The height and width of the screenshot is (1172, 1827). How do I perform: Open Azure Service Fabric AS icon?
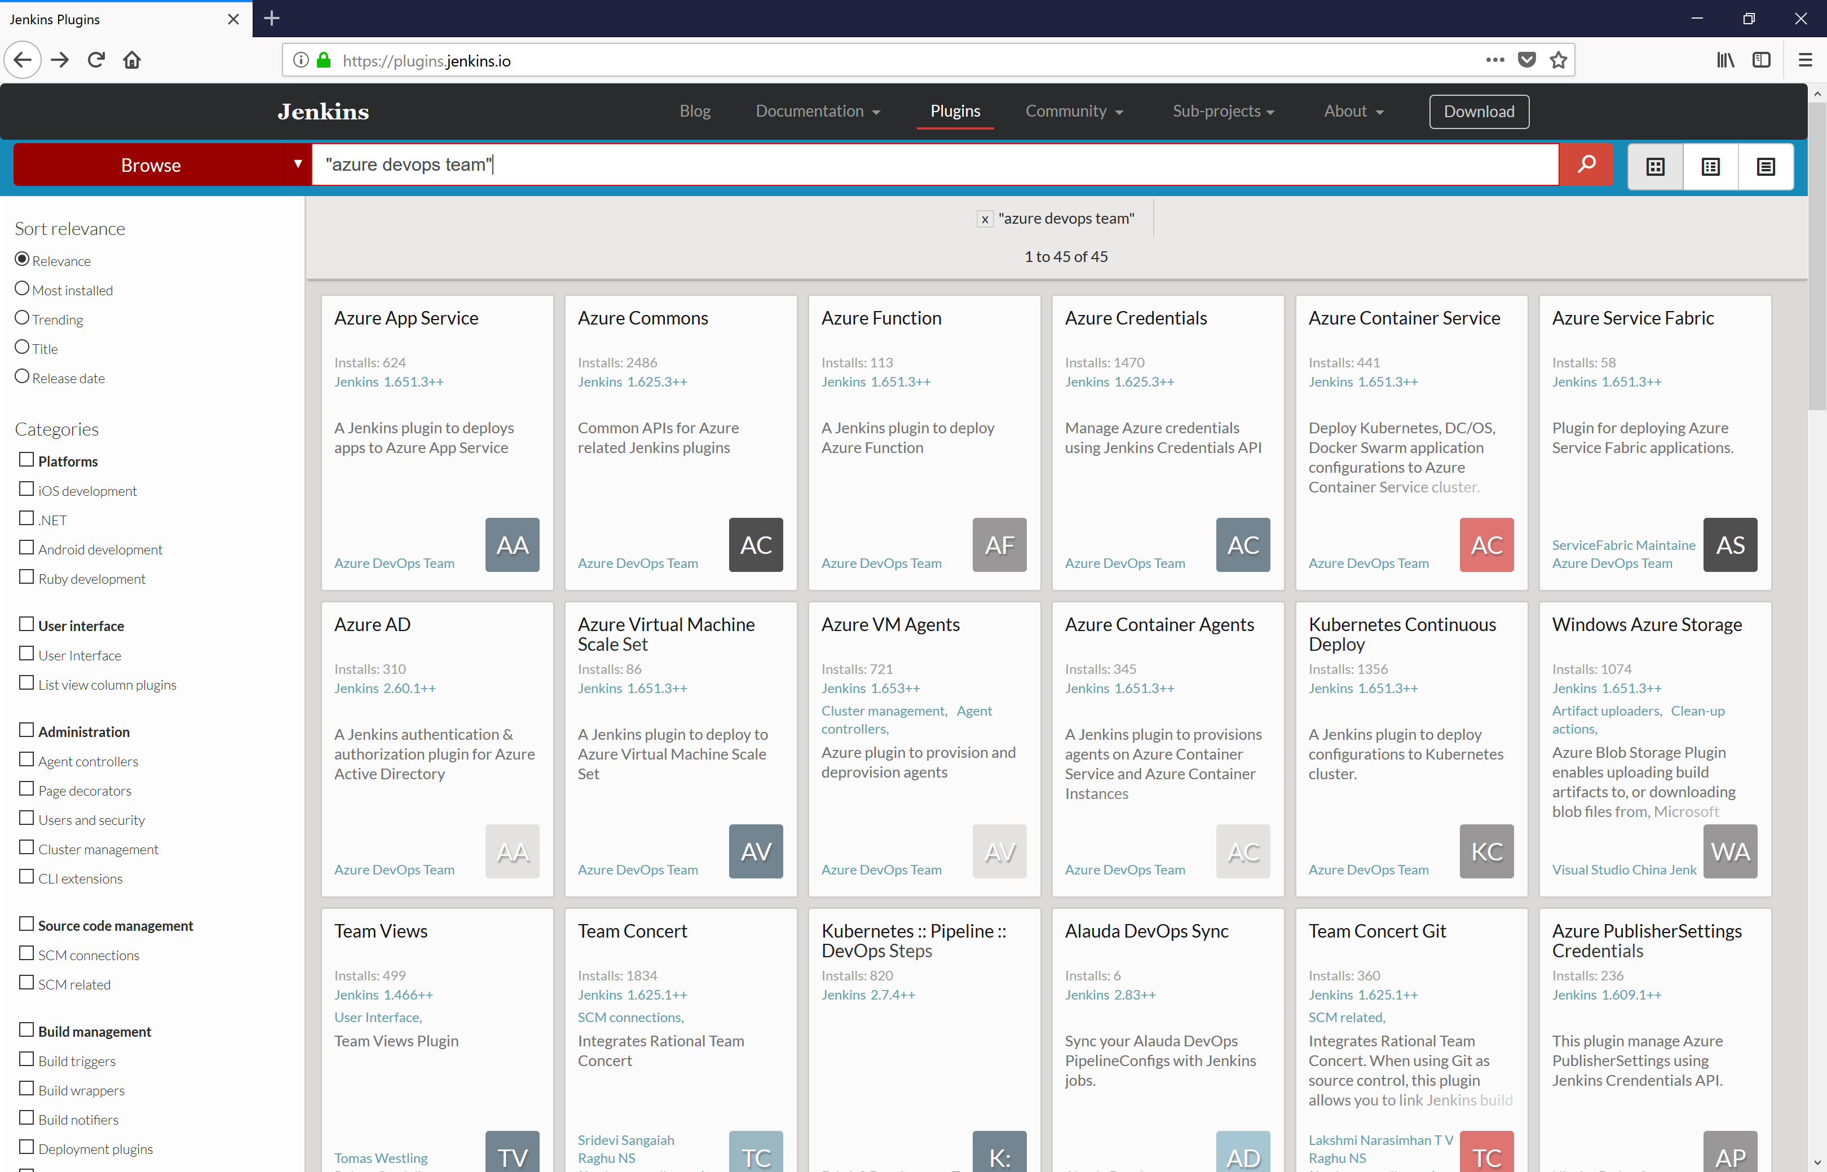click(1730, 545)
